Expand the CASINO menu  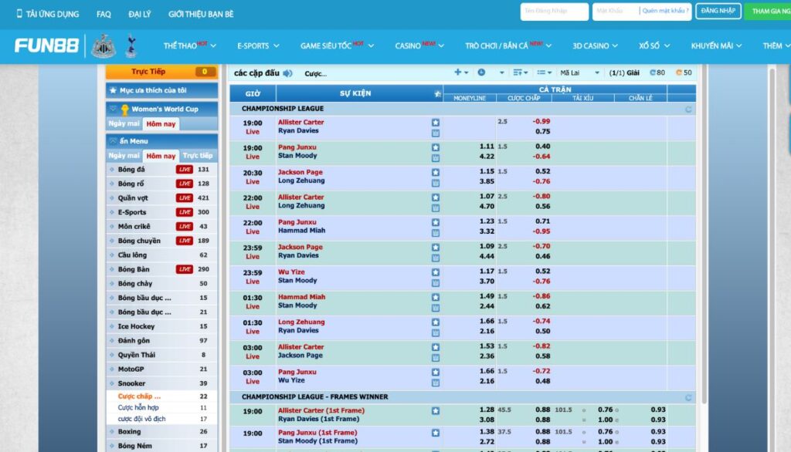419,46
